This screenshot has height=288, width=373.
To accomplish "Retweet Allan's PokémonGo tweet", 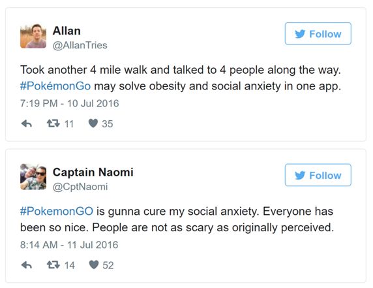I will point(53,123).
